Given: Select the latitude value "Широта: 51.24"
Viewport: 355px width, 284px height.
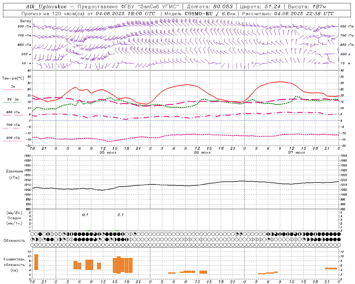Looking at the screenshot, I should (260, 7).
